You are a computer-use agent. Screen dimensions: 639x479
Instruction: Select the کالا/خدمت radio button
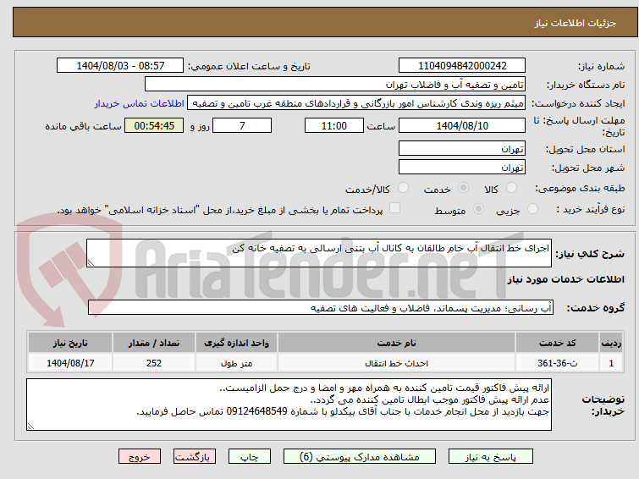403,188
